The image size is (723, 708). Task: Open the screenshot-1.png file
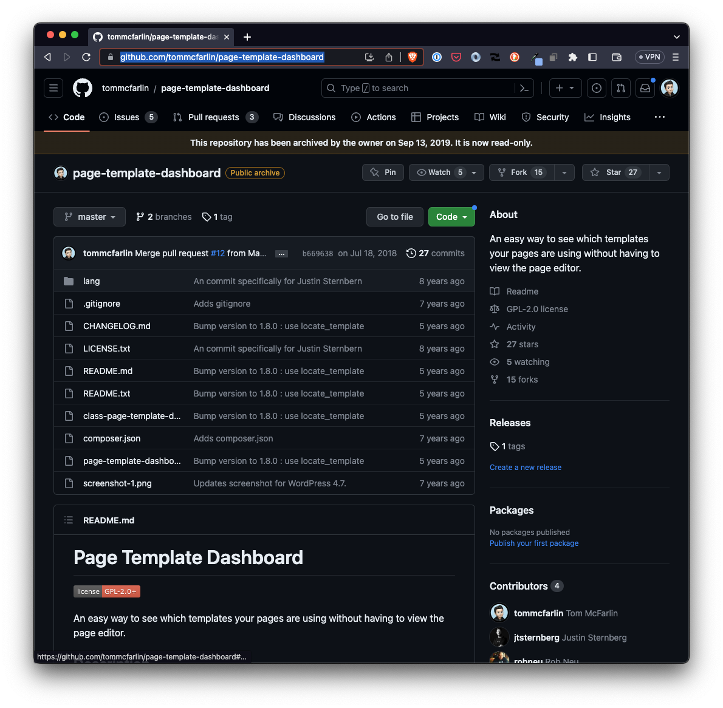[117, 483]
